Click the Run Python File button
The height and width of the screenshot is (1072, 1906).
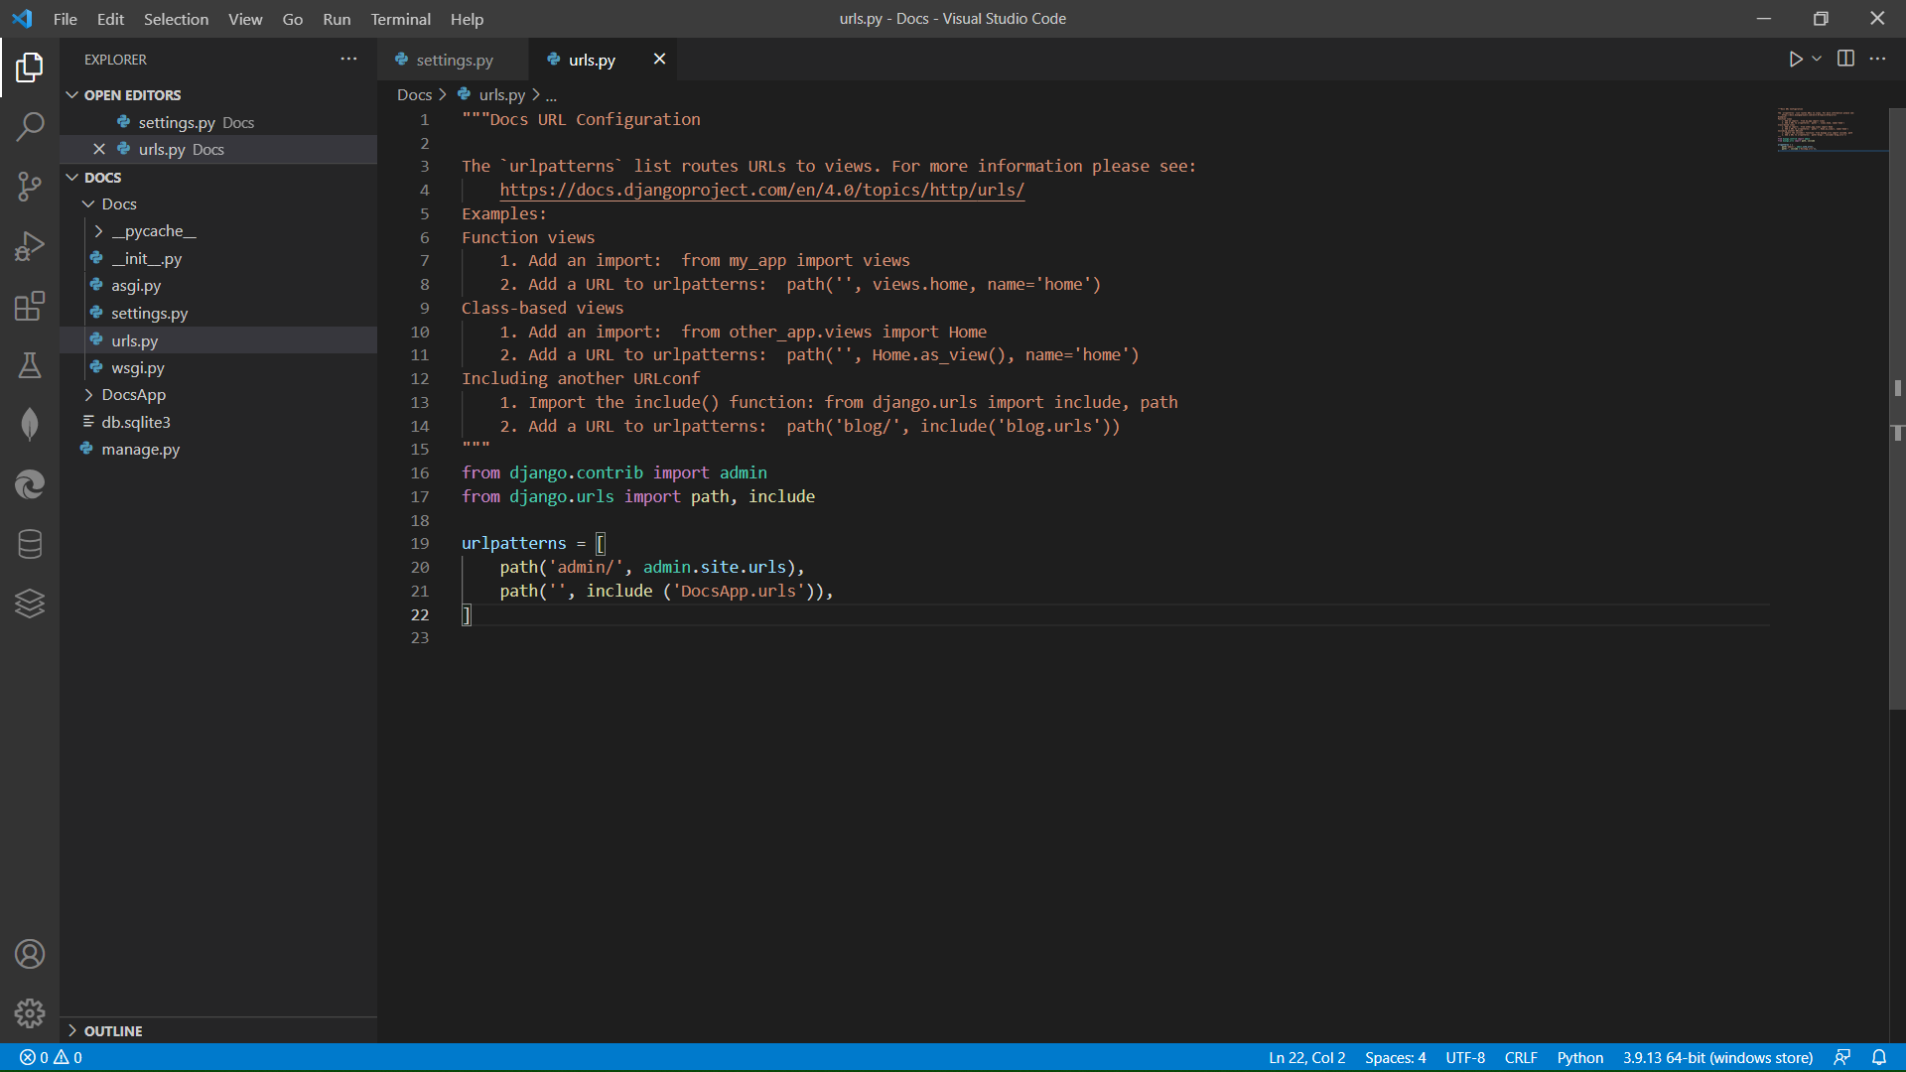coord(1795,60)
